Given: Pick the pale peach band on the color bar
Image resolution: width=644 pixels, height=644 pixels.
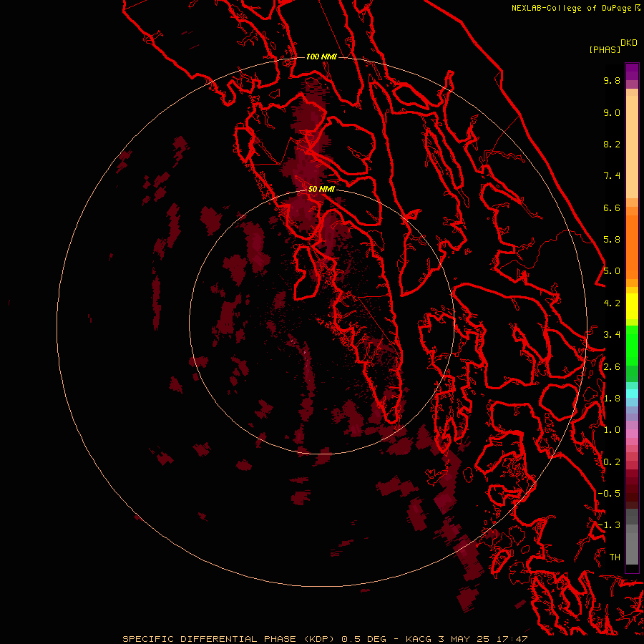Looking at the screenshot, I should [632, 147].
